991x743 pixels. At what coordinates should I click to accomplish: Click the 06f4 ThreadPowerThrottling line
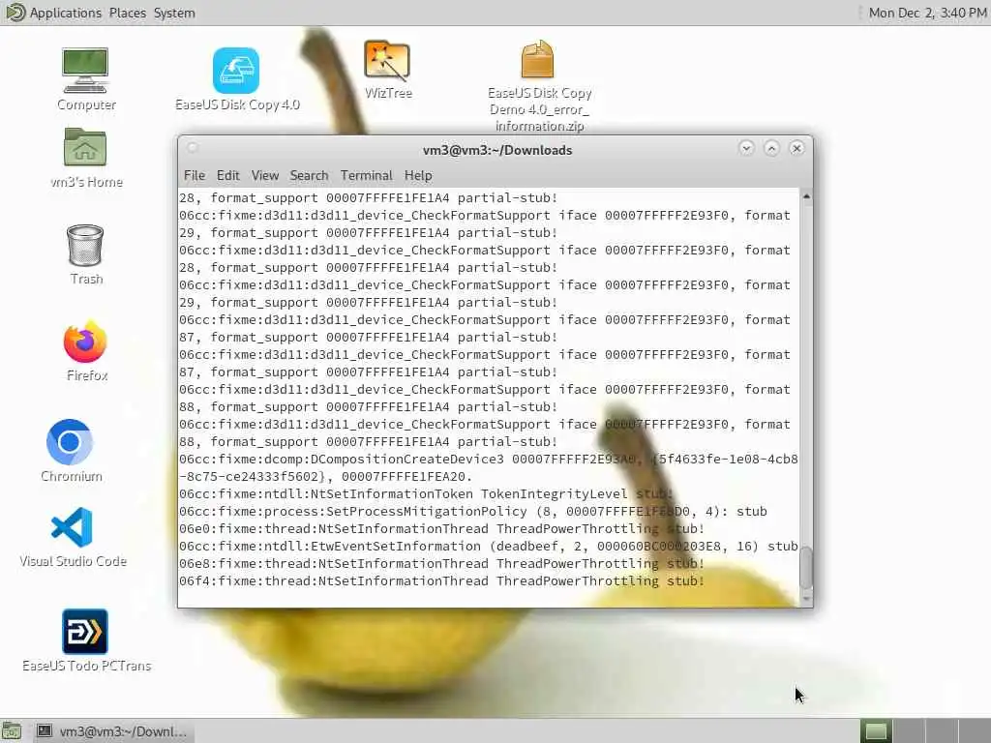[441, 580]
